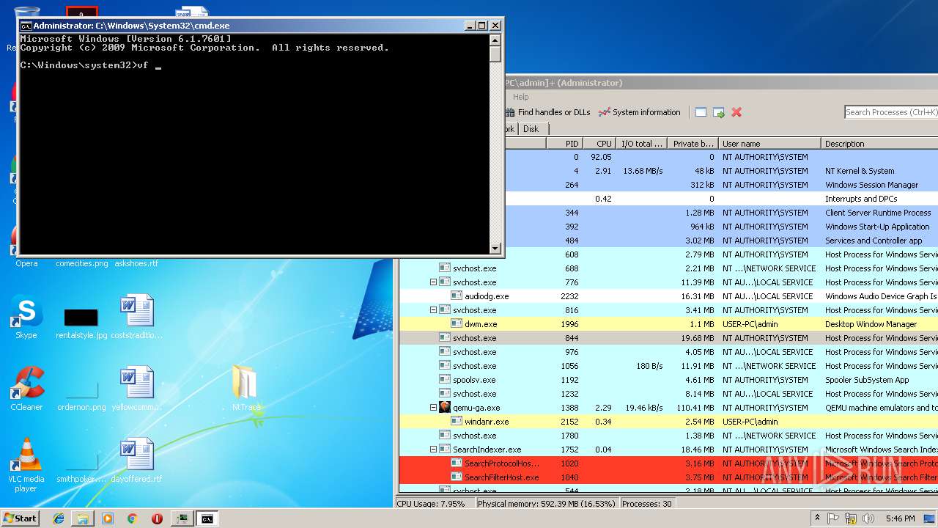Launch Opera from taskbar
This screenshot has width=938, height=528.
pyautogui.click(x=157, y=518)
